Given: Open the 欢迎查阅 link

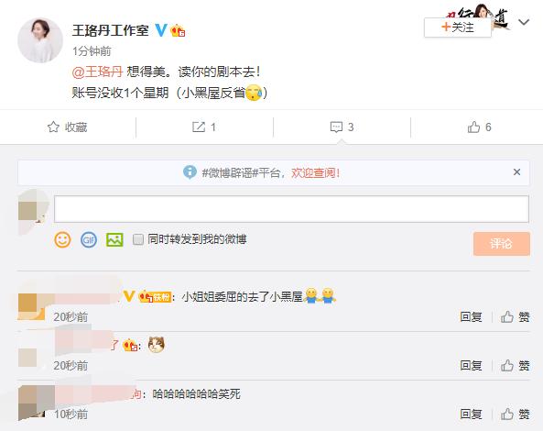Looking at the screenshot, I should [316, 172].
